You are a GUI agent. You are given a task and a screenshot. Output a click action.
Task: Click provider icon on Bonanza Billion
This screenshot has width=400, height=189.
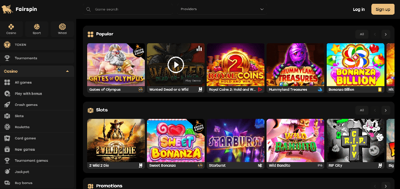point(380,89)
